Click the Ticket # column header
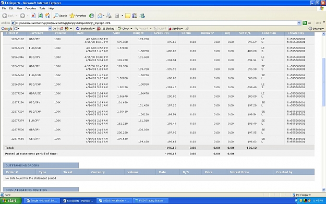The width and height of the screenshot is (326, 204). point(12,33)
